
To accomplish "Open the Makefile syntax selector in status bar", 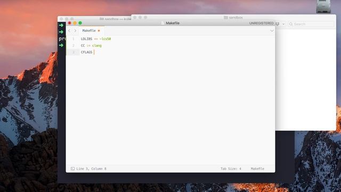I will click(x=257, y=169).
